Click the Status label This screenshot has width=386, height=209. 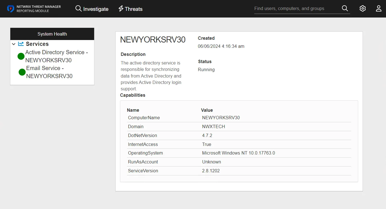pyautogui.click(x=205, y=61)
